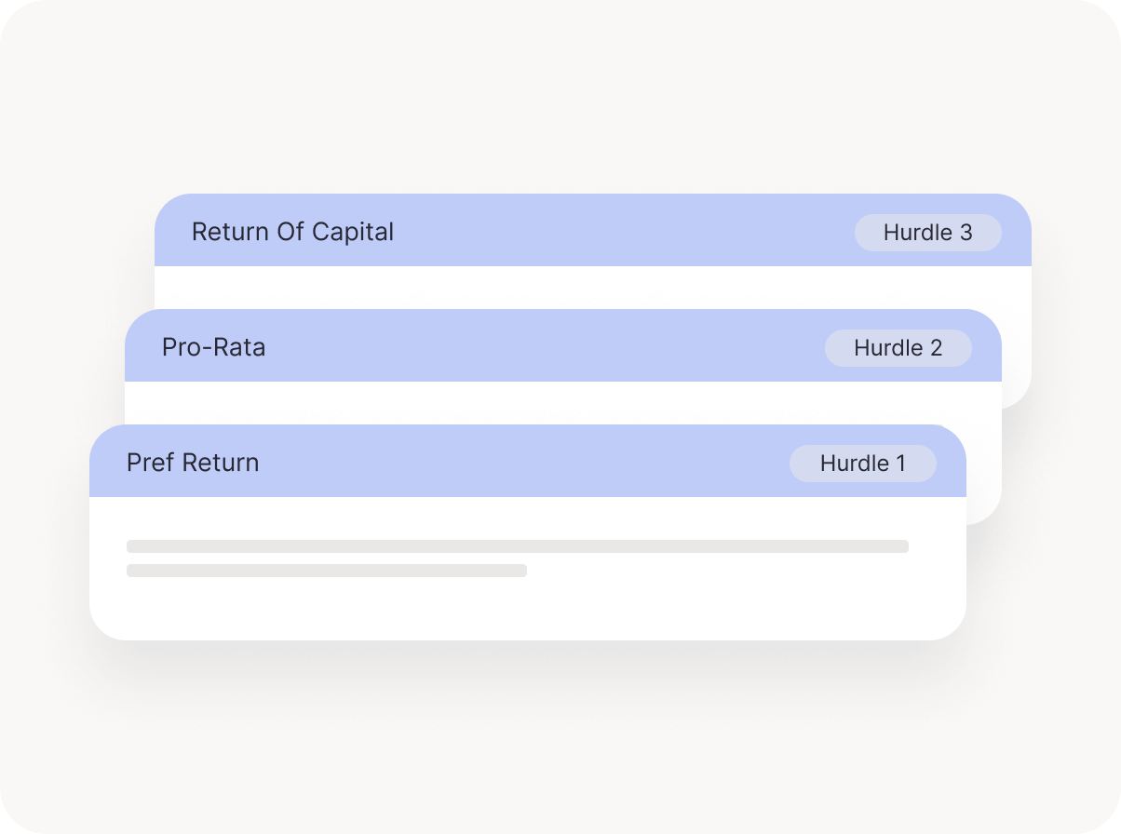Viewport: 1121px width, 834px height.
Task: Click the Return Of Capital card white body
Action: 593,288
